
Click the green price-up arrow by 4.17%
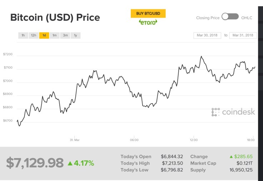70,164
